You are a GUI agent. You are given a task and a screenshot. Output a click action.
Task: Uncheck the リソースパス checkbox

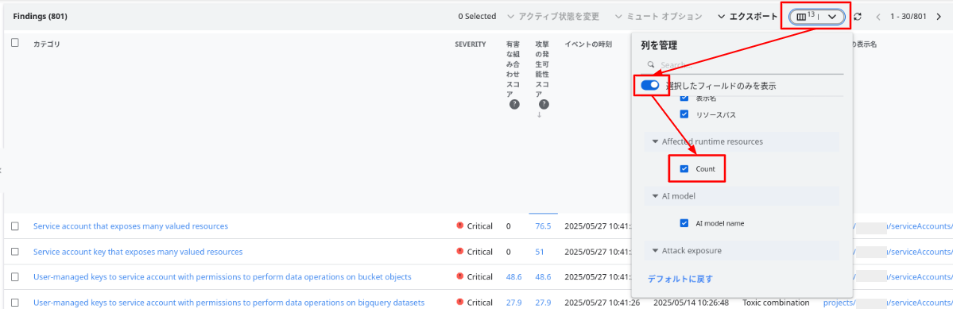[x=684, y=114]
